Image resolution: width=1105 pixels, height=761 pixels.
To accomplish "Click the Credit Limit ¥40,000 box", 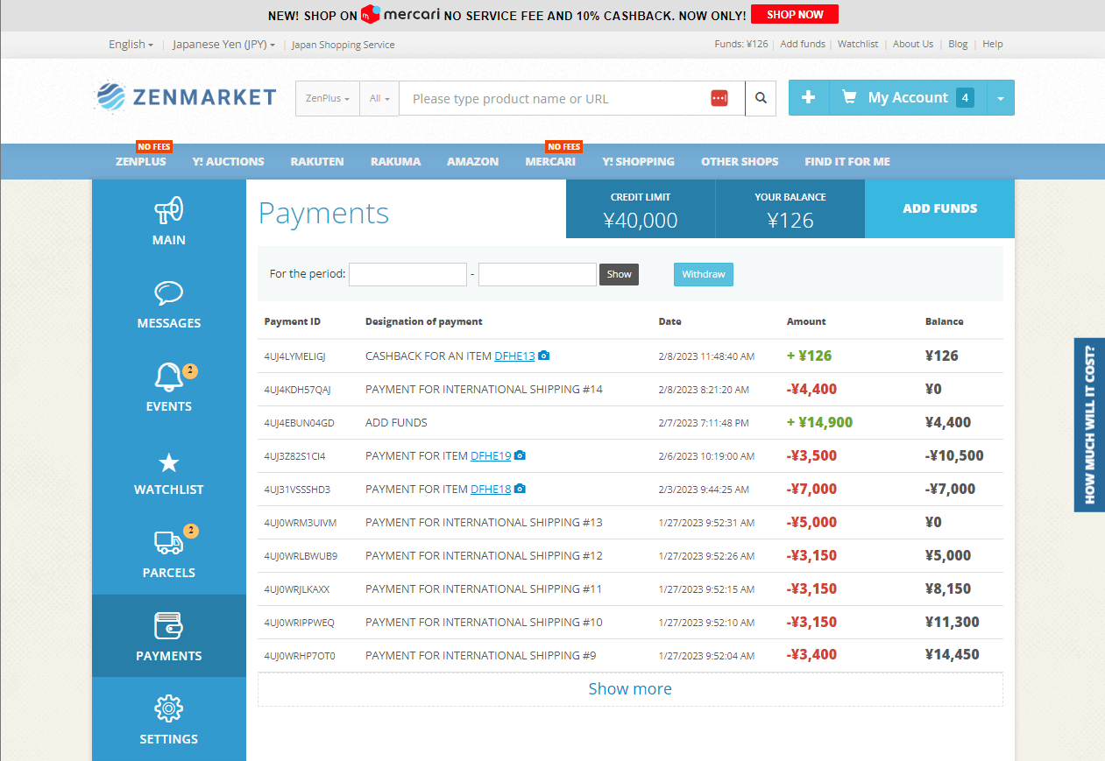I will click(641, 208).
